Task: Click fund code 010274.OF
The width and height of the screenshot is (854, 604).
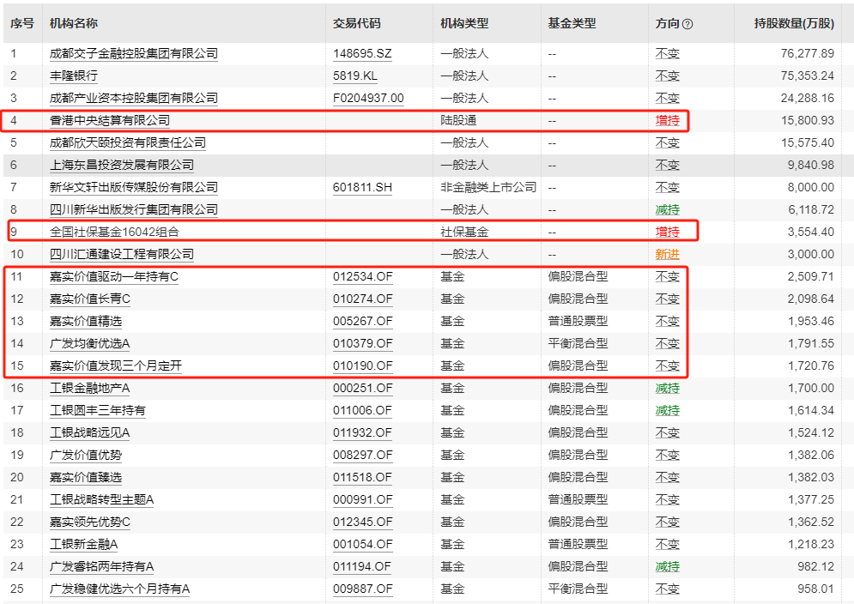Action: click(x=363, y=299)
